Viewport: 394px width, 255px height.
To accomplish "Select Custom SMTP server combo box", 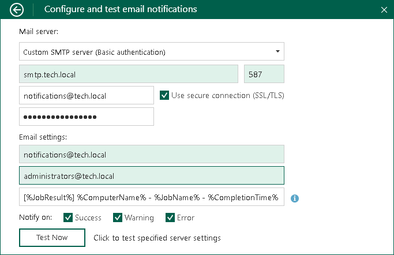I will pos(144,52).
